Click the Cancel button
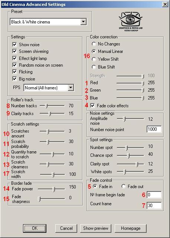170x238 pixels. (66, 228)
